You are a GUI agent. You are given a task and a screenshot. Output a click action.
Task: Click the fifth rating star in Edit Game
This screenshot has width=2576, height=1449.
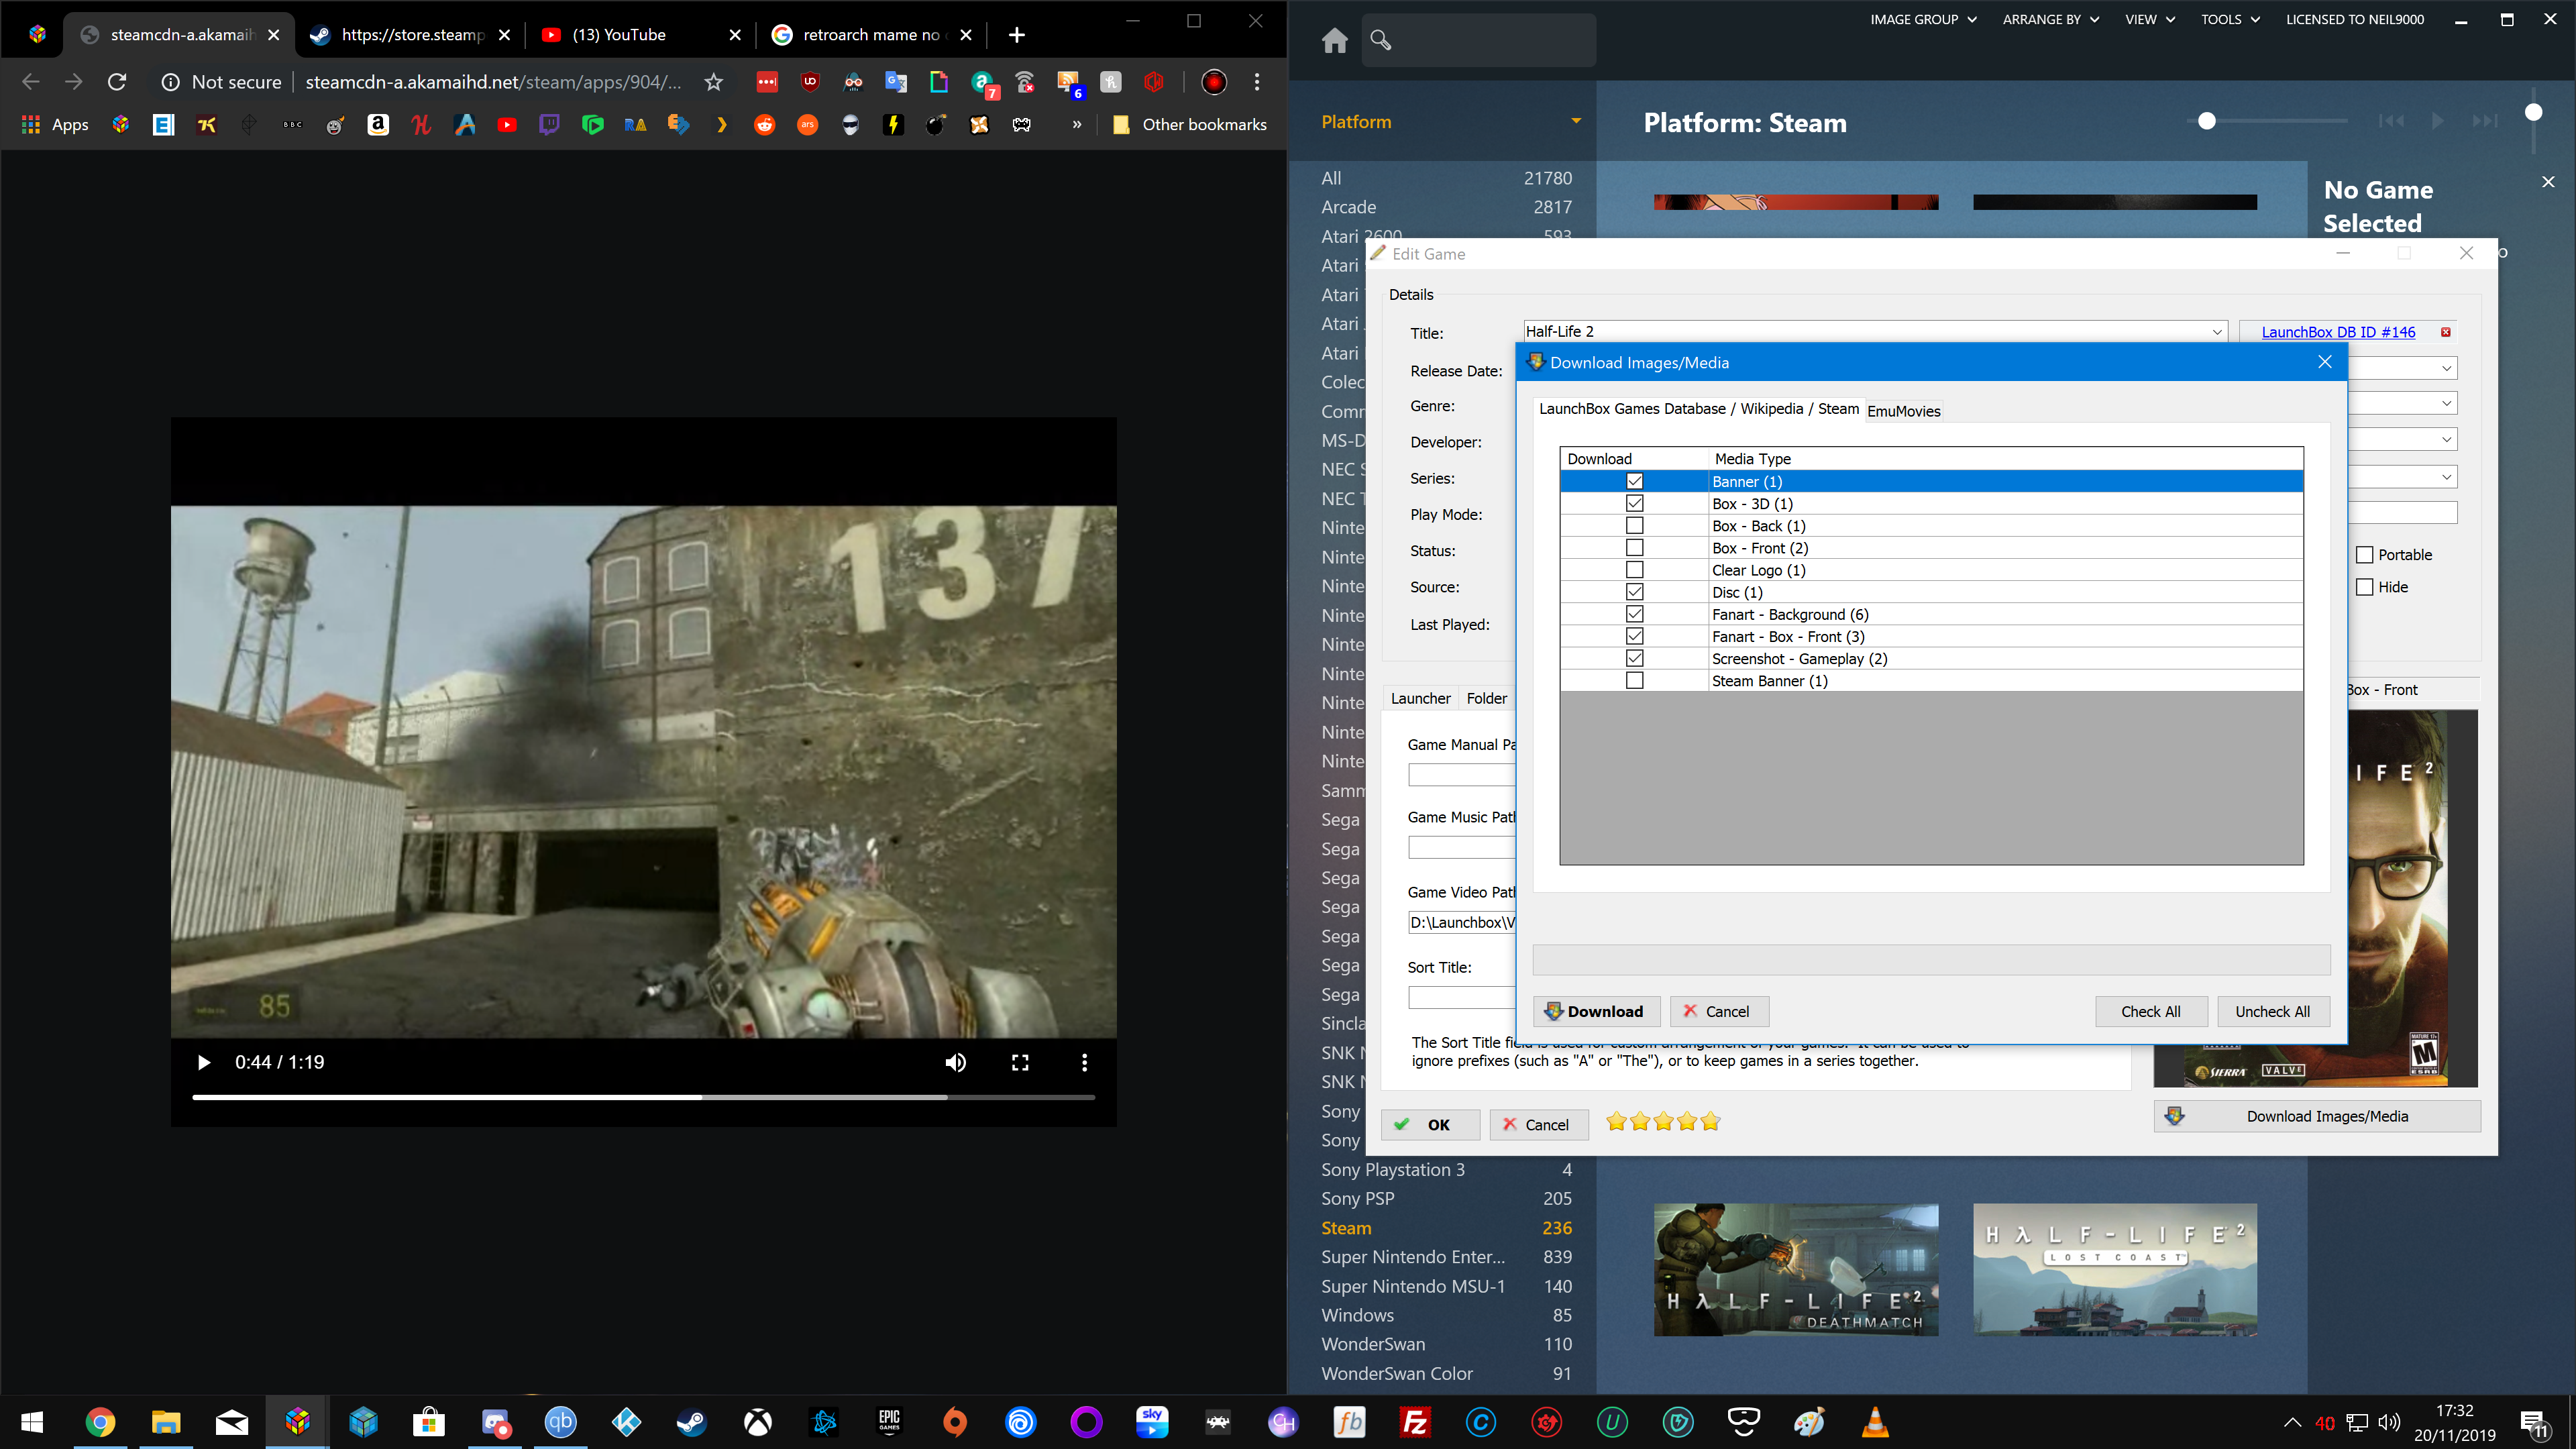[x=1711, y=1122]
